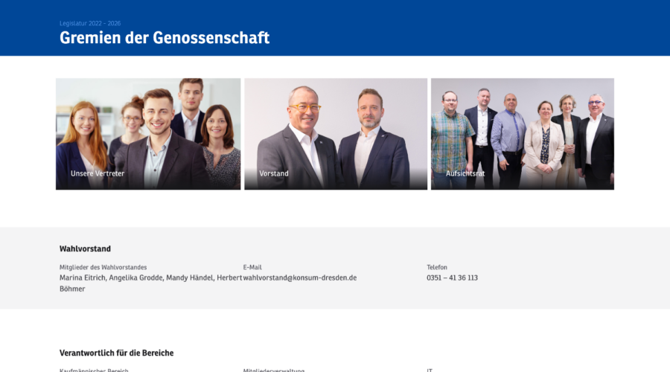The width and height of the screenshot is (670, 372).
Task: Click the Verantwortlich für die Bereiche heading
Action: point(117,353)
